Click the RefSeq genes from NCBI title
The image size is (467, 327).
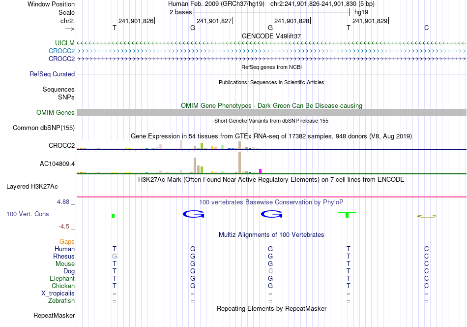[271, 67]
